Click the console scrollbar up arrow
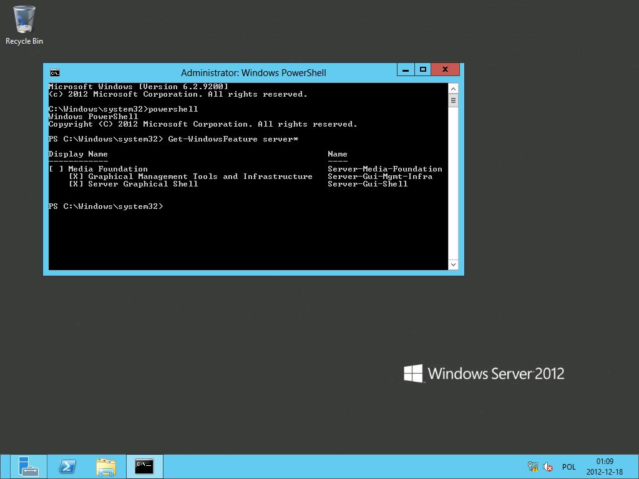This screenshot has width=639, height=479. pyautogui.click(x=453, y=89)
